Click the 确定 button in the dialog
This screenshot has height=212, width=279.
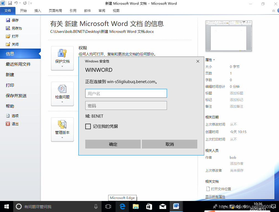pos(113,144)
